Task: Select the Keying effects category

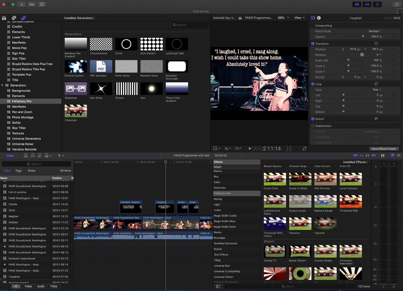Action: (237, 199)
